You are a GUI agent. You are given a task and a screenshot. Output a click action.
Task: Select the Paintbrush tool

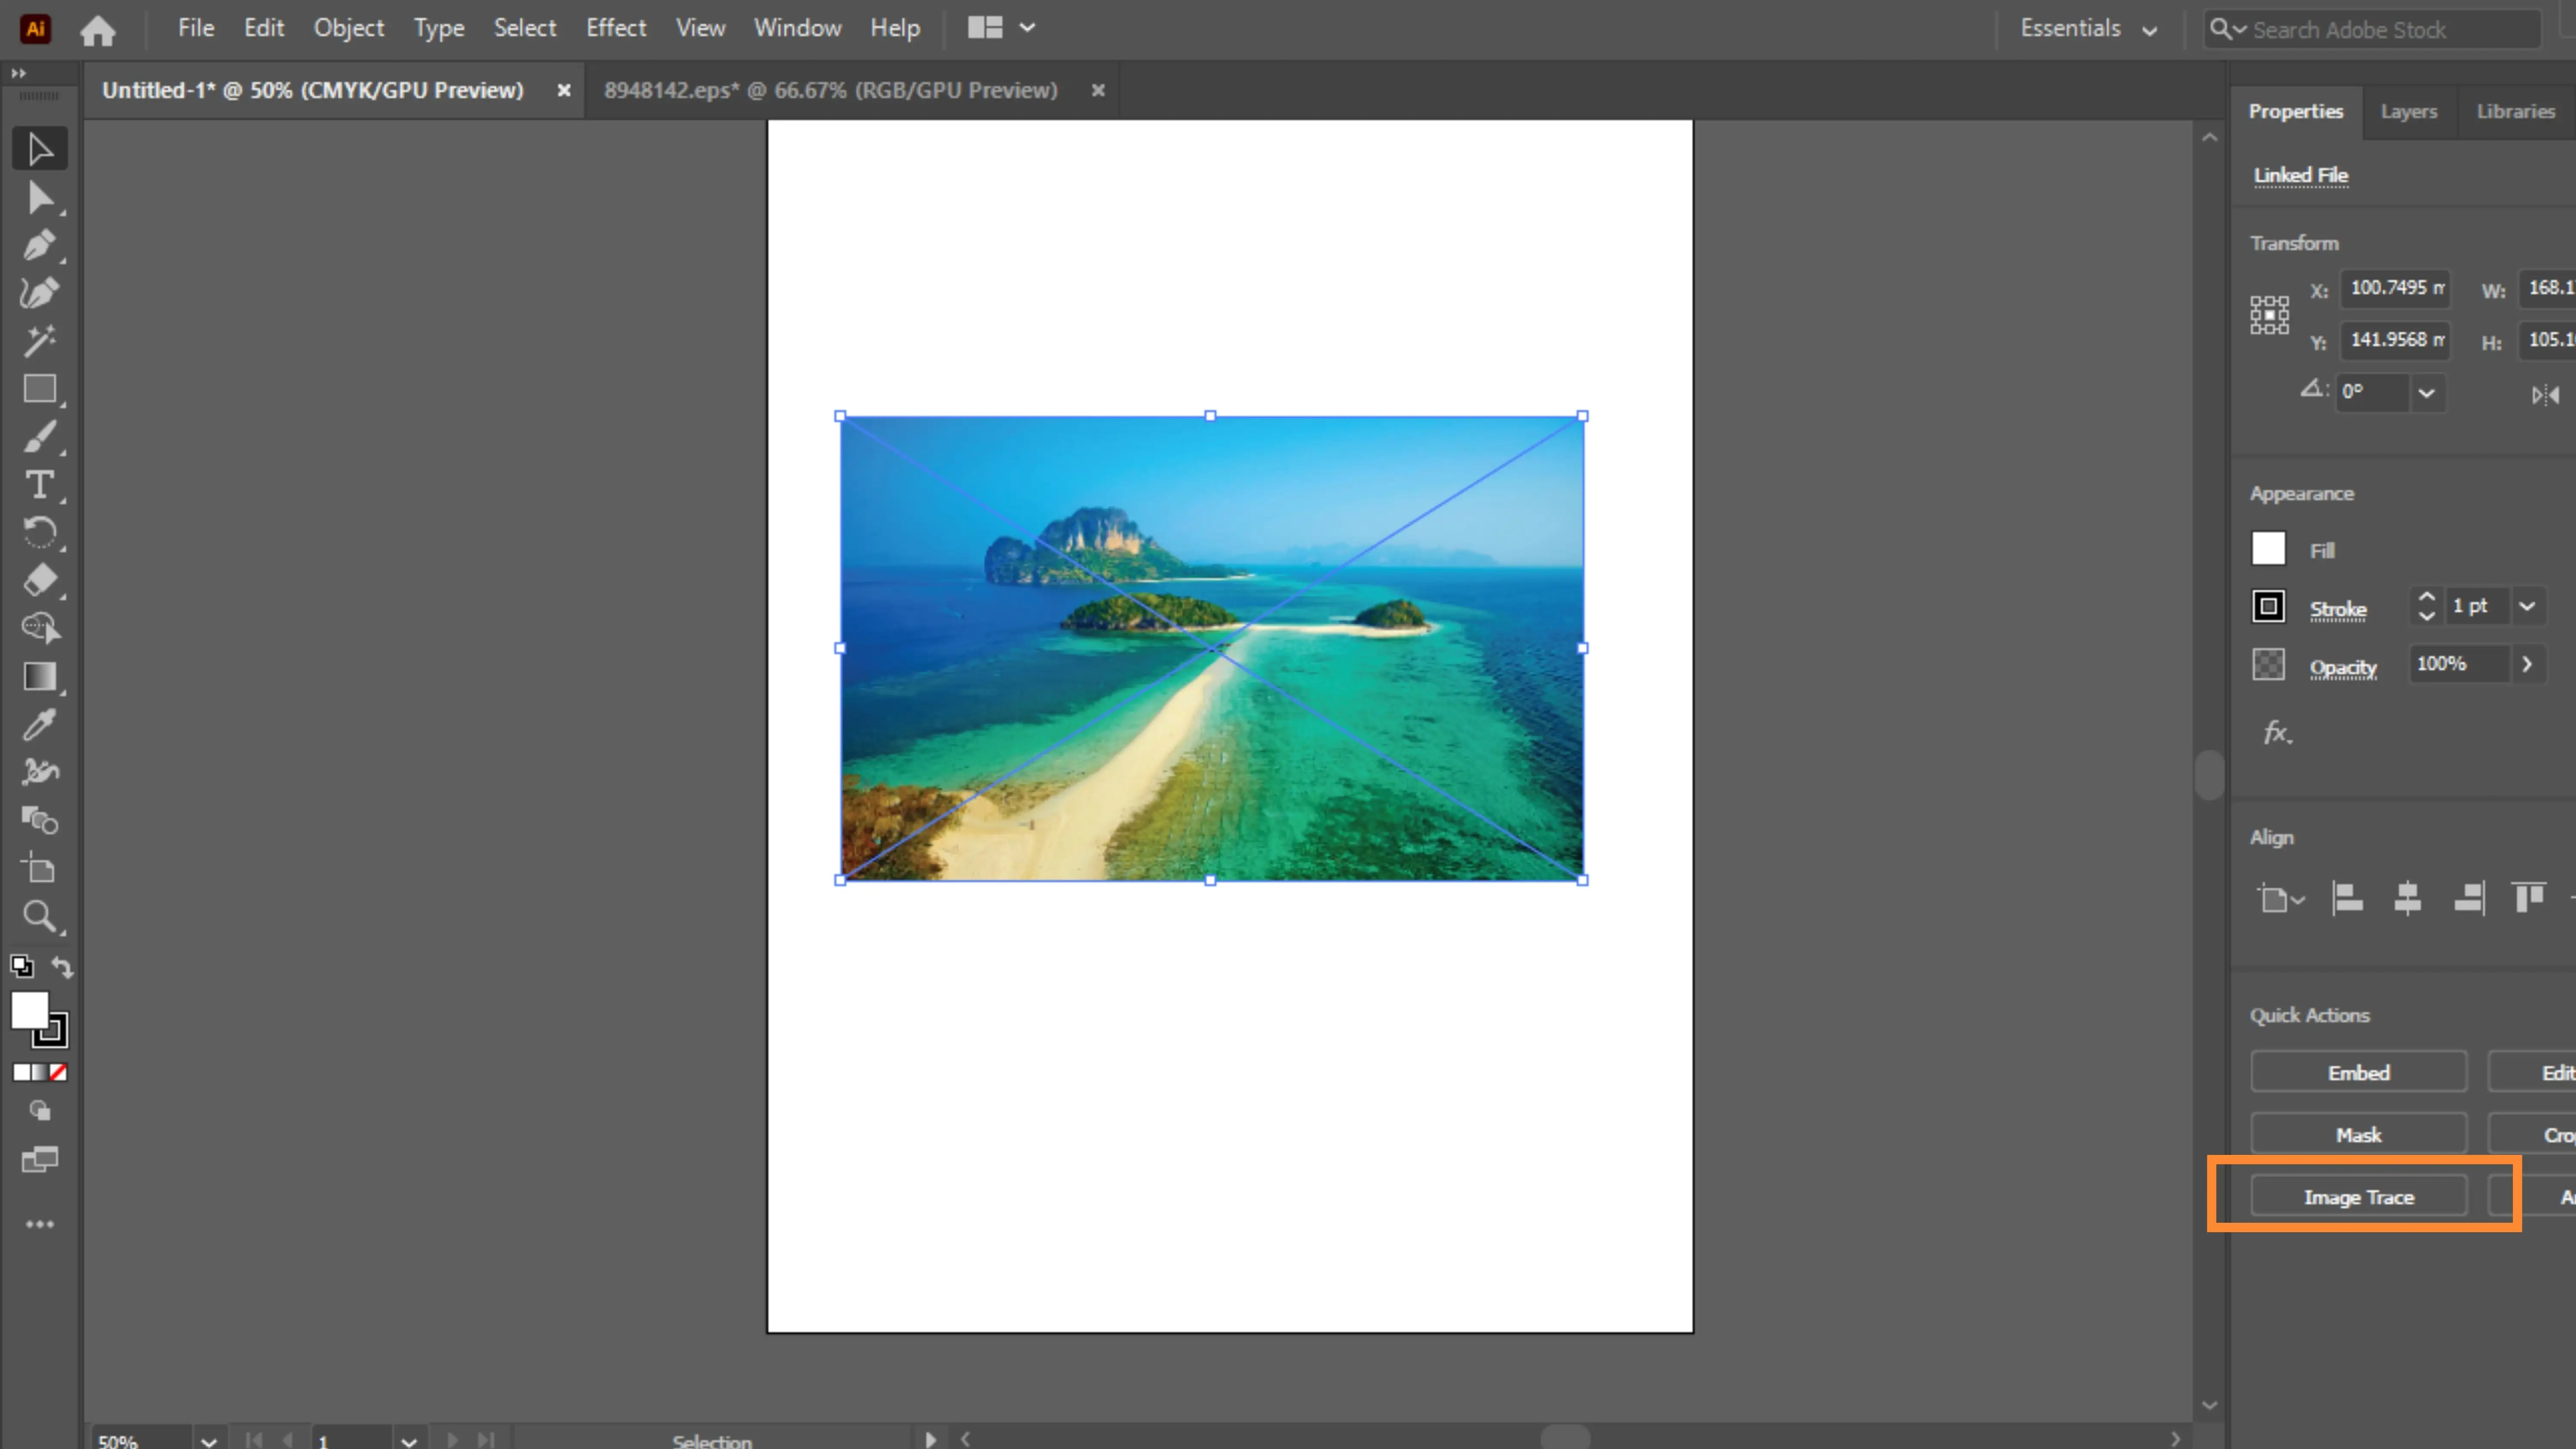click(x=40, y=437)
